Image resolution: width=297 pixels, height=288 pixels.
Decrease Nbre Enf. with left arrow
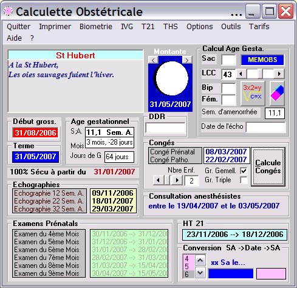(x=158, y=180)
